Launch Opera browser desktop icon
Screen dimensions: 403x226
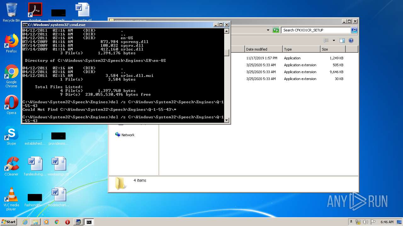click(x=11, y=105)
